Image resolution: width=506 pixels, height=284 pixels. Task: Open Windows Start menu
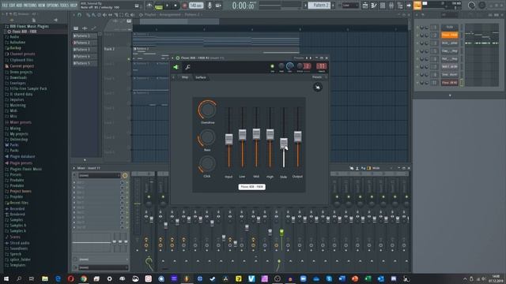6,278
